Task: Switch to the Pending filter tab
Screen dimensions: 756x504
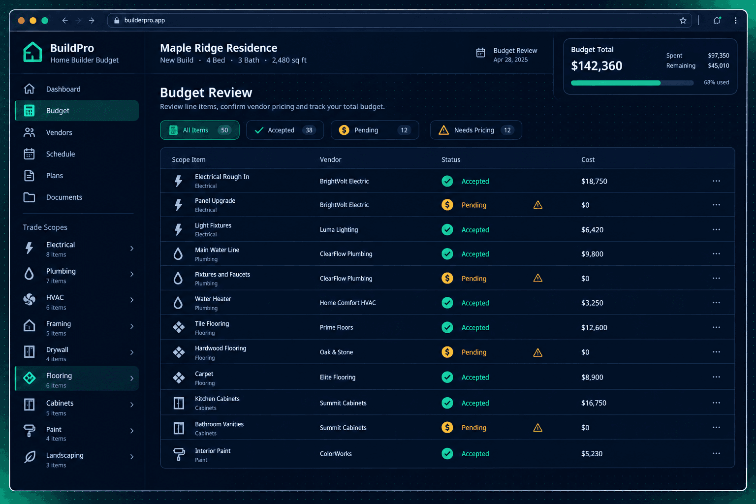Action: pos(375,130)
